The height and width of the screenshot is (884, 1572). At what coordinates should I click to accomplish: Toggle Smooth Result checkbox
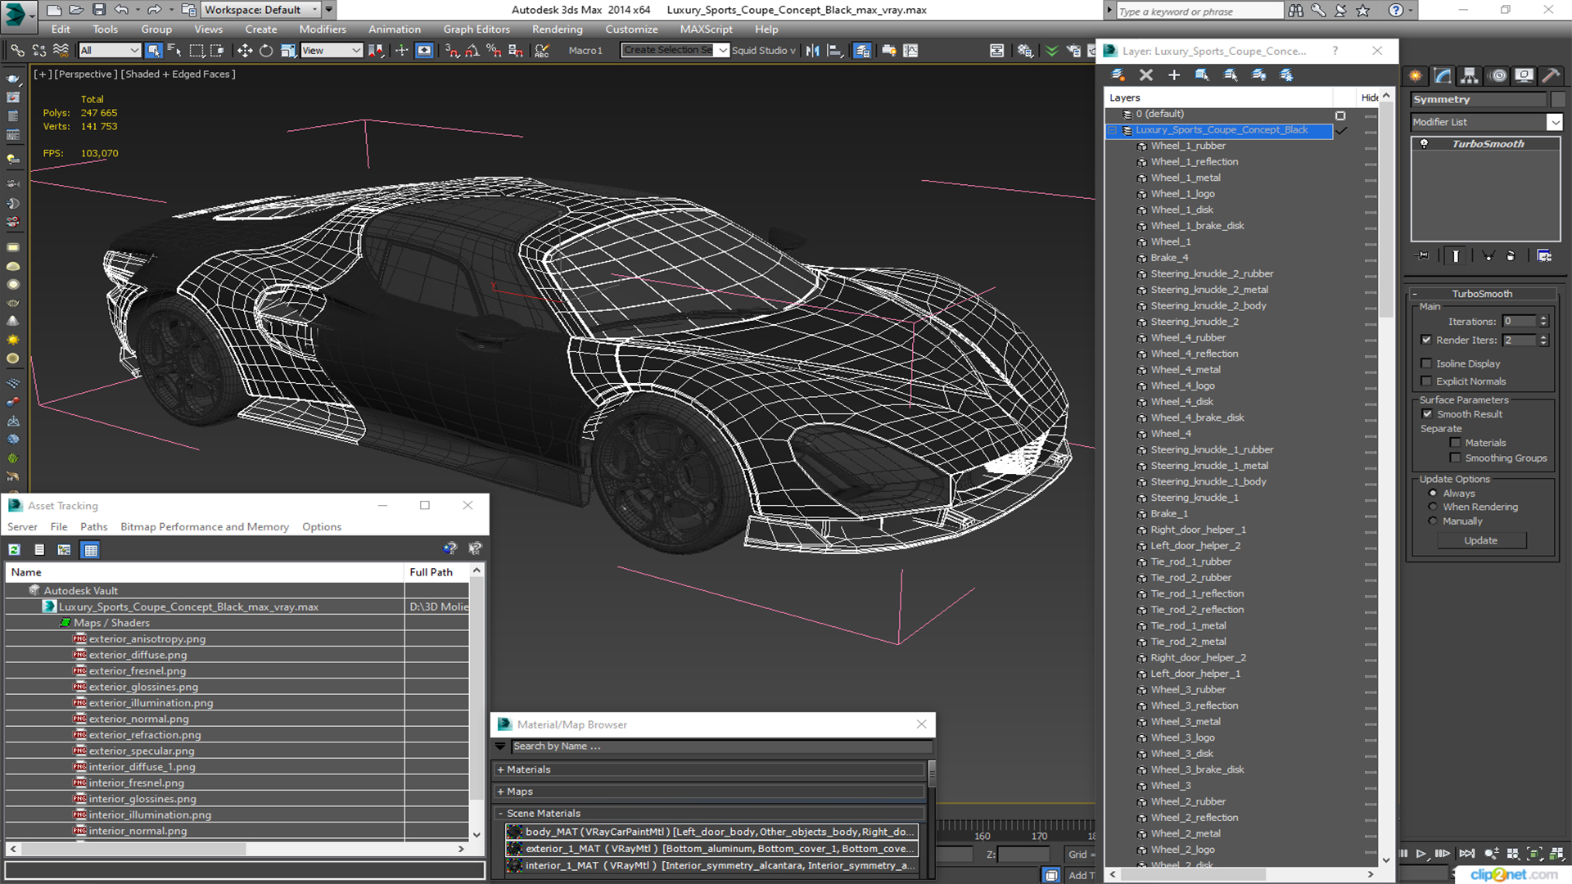point(1427,414)
